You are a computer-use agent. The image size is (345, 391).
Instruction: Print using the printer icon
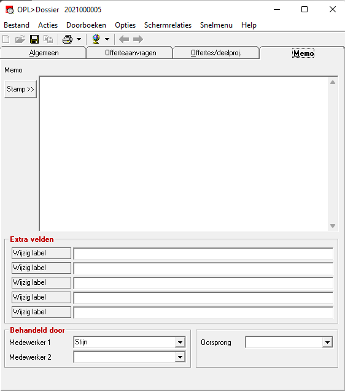[68, 39]
